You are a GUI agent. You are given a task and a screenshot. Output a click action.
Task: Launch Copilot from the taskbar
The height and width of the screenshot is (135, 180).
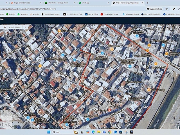(x=88, y=132)
